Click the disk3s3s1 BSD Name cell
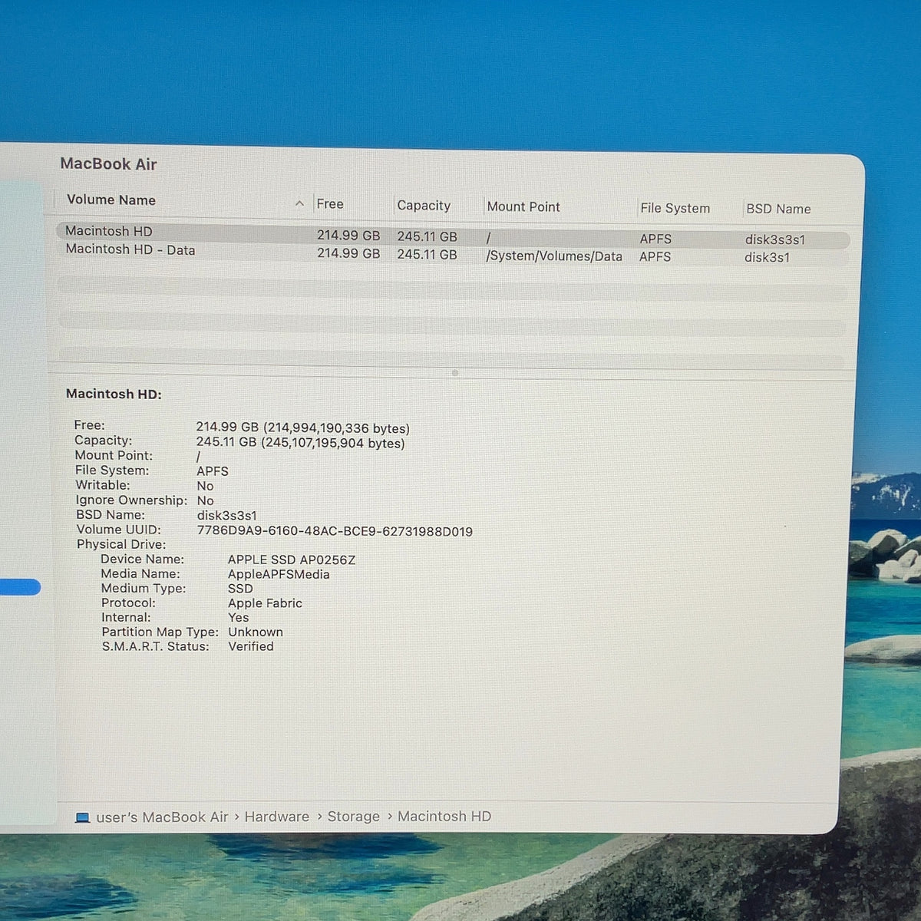The image size is (921, 921). coord(775,239)
